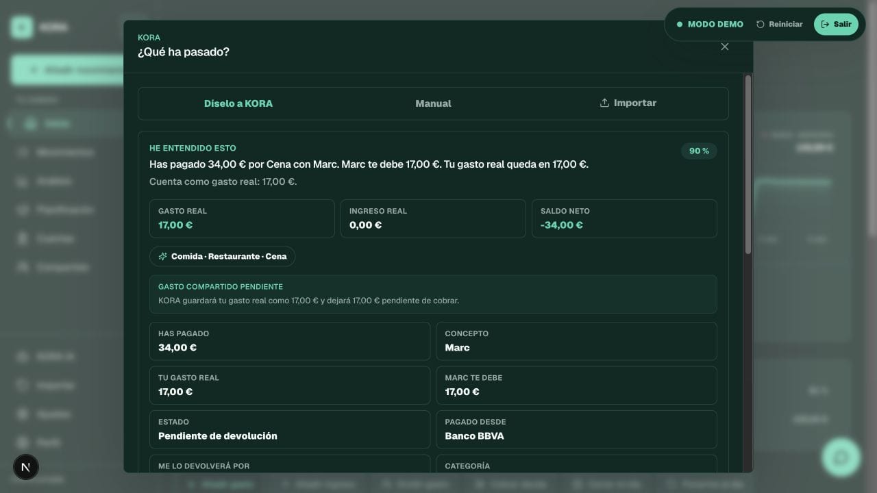
Task: Open the Estado field Pendiente de devolución
Action: pyautogui.click(x=290, y=429)
